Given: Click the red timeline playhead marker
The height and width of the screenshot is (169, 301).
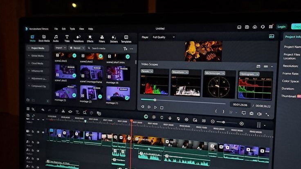Looking at the screenshot, I should [132, 121].
